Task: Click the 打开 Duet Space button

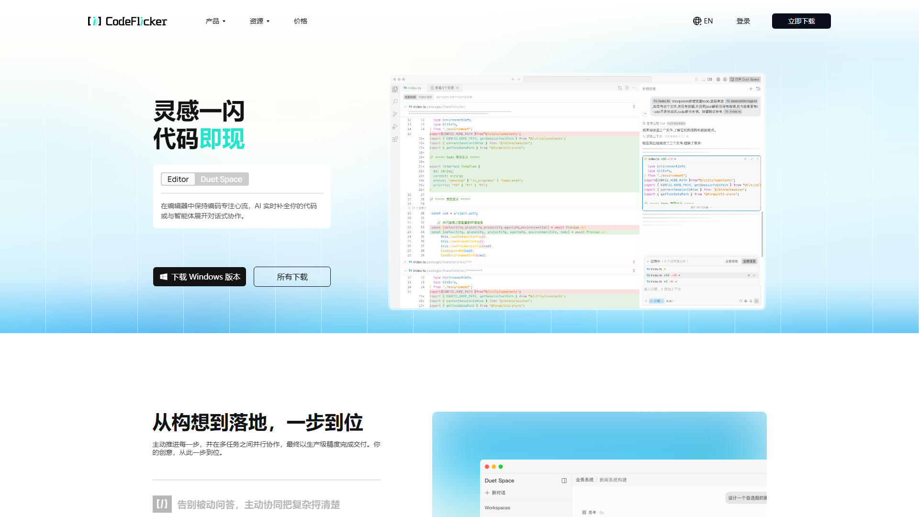Action: [x=745, y=79]
